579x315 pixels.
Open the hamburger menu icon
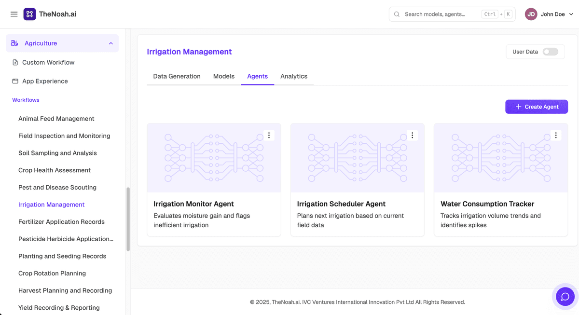14,14
